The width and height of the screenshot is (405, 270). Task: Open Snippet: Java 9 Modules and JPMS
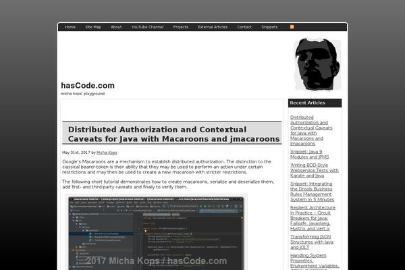309,155
